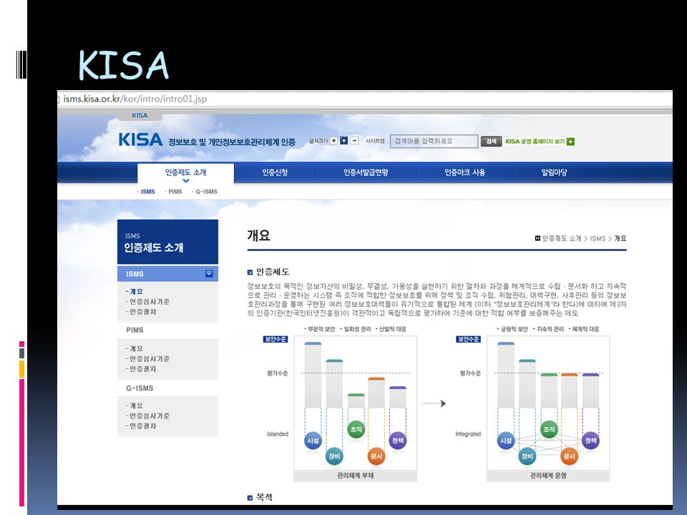Screen dimensions: 687x515
Task: Click the KISA logo in the header
Action: [x=140, y=139]
